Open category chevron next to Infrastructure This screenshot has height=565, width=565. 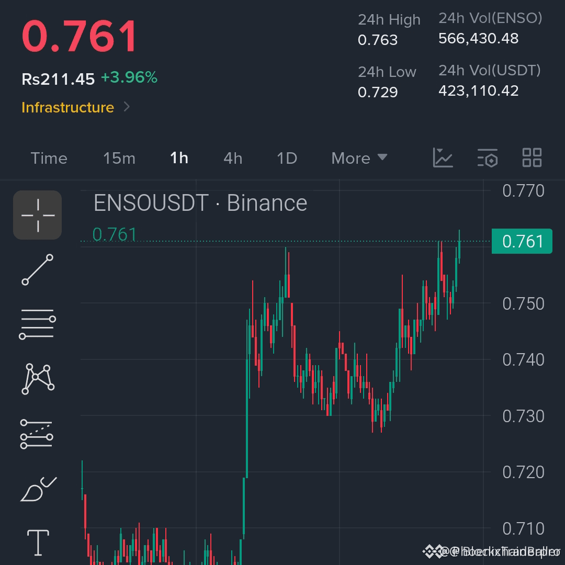(x=127, y=107)
